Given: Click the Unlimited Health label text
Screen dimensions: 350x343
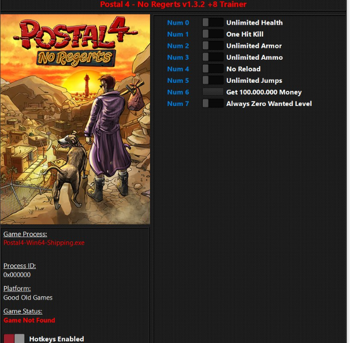Looking at the screenshot, I should 254,23.
